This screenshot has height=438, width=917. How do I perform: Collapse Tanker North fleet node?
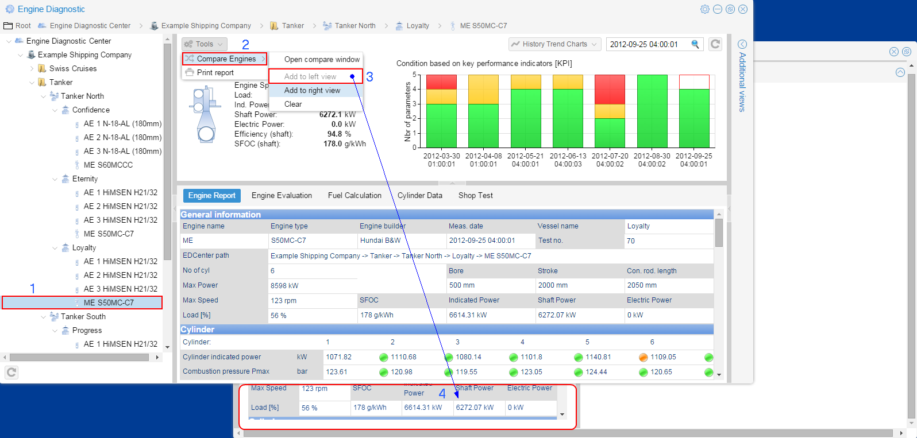click(x=44, y=96)
